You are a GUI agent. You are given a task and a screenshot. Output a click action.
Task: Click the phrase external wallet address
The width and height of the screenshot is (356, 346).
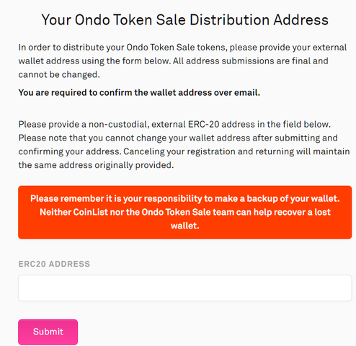[x=182, y=54]
